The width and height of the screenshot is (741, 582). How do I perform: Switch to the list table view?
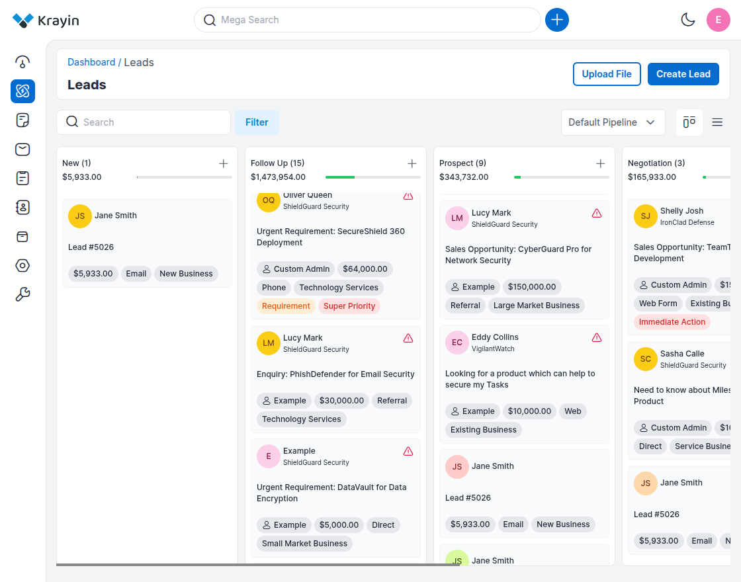[717, 122]
